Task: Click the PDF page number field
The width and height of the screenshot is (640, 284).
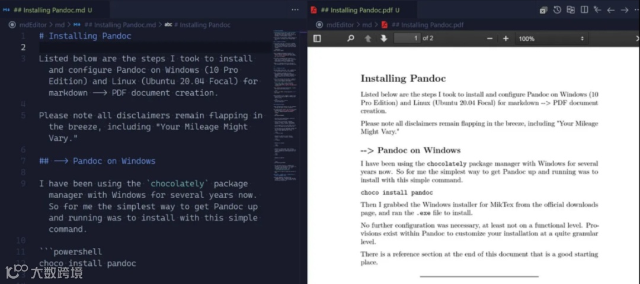Action: point(407,38)
